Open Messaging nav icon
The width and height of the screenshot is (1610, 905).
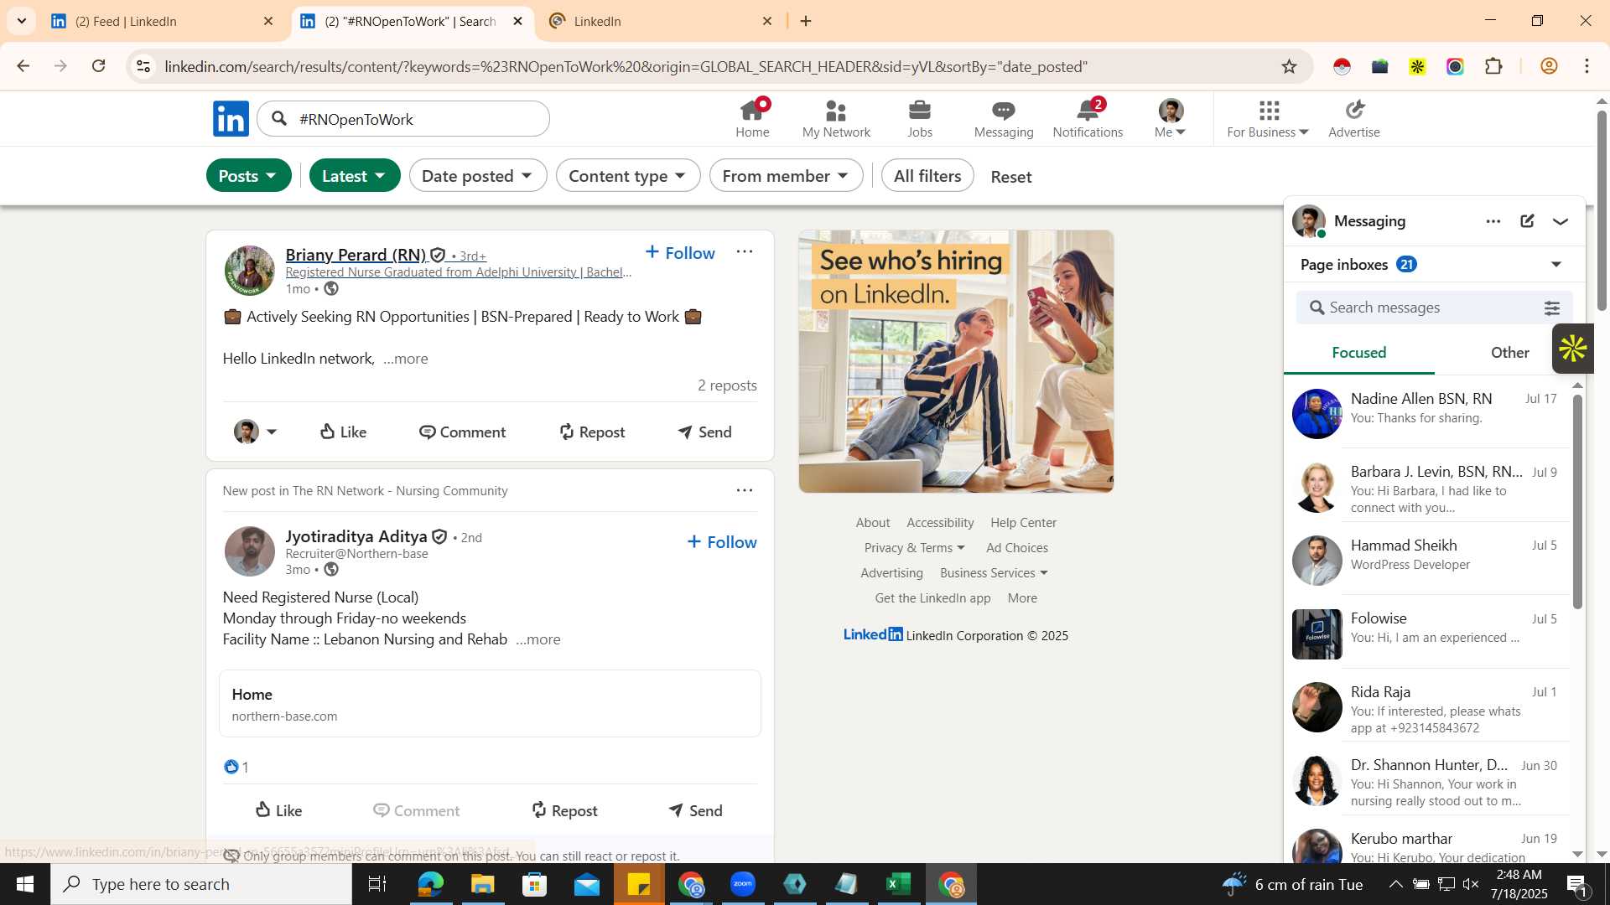pyautogui.click(x=1004, y=118)
